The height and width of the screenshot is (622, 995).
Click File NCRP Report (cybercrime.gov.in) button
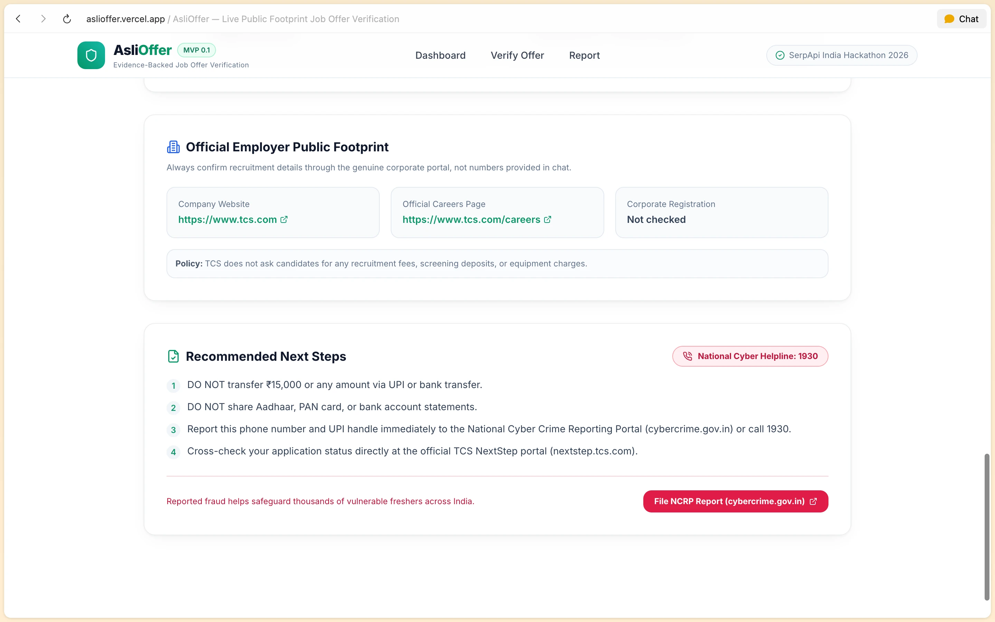tap(736, 501)
